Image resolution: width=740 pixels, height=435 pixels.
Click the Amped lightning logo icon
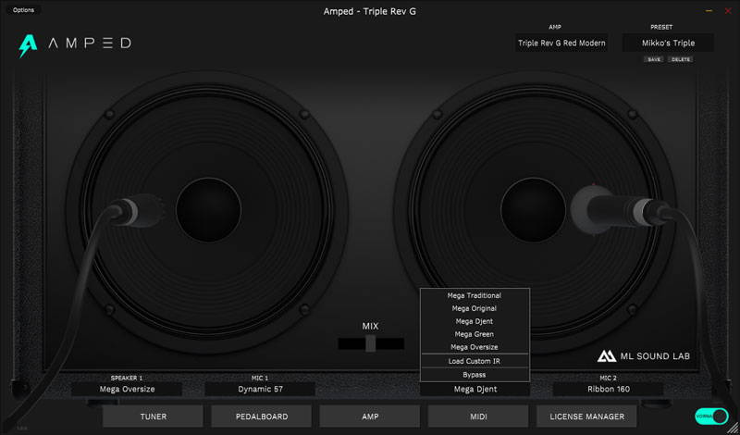pyautogui.click(x=28, y=46)
